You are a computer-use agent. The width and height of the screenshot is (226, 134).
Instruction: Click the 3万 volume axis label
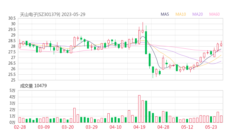click(x=13, y=103)
